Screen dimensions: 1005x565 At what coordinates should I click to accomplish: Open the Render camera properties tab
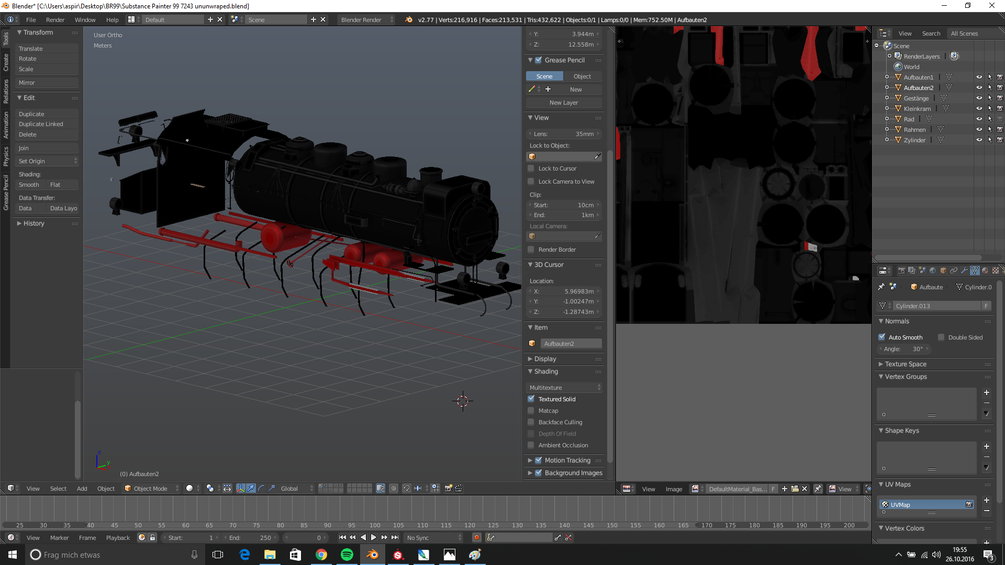tap(901, 270)
